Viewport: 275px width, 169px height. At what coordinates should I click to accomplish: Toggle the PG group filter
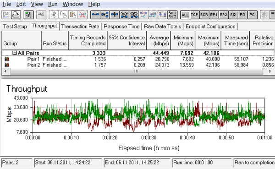point(242,15)
